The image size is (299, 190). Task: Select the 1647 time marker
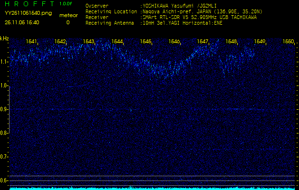(x=203, y=42)
